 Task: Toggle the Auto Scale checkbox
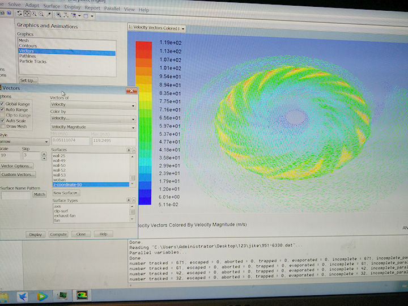click(3, 121)
